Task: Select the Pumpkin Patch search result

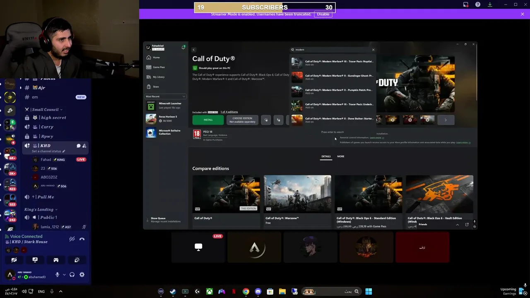Action: 333,91
